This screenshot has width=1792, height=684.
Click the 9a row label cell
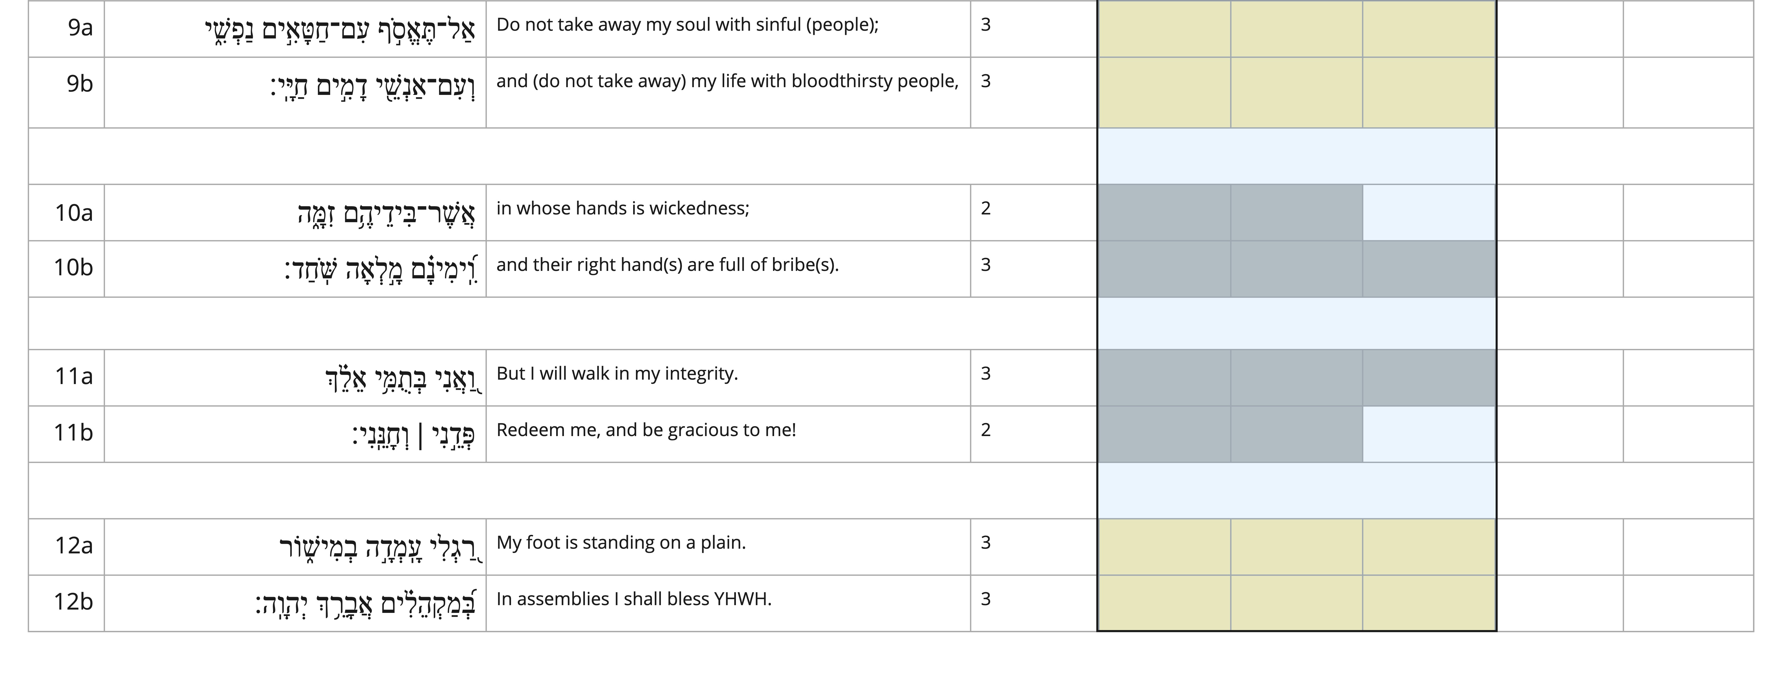[66, 28]
